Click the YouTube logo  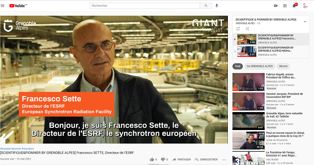point(18,6)
